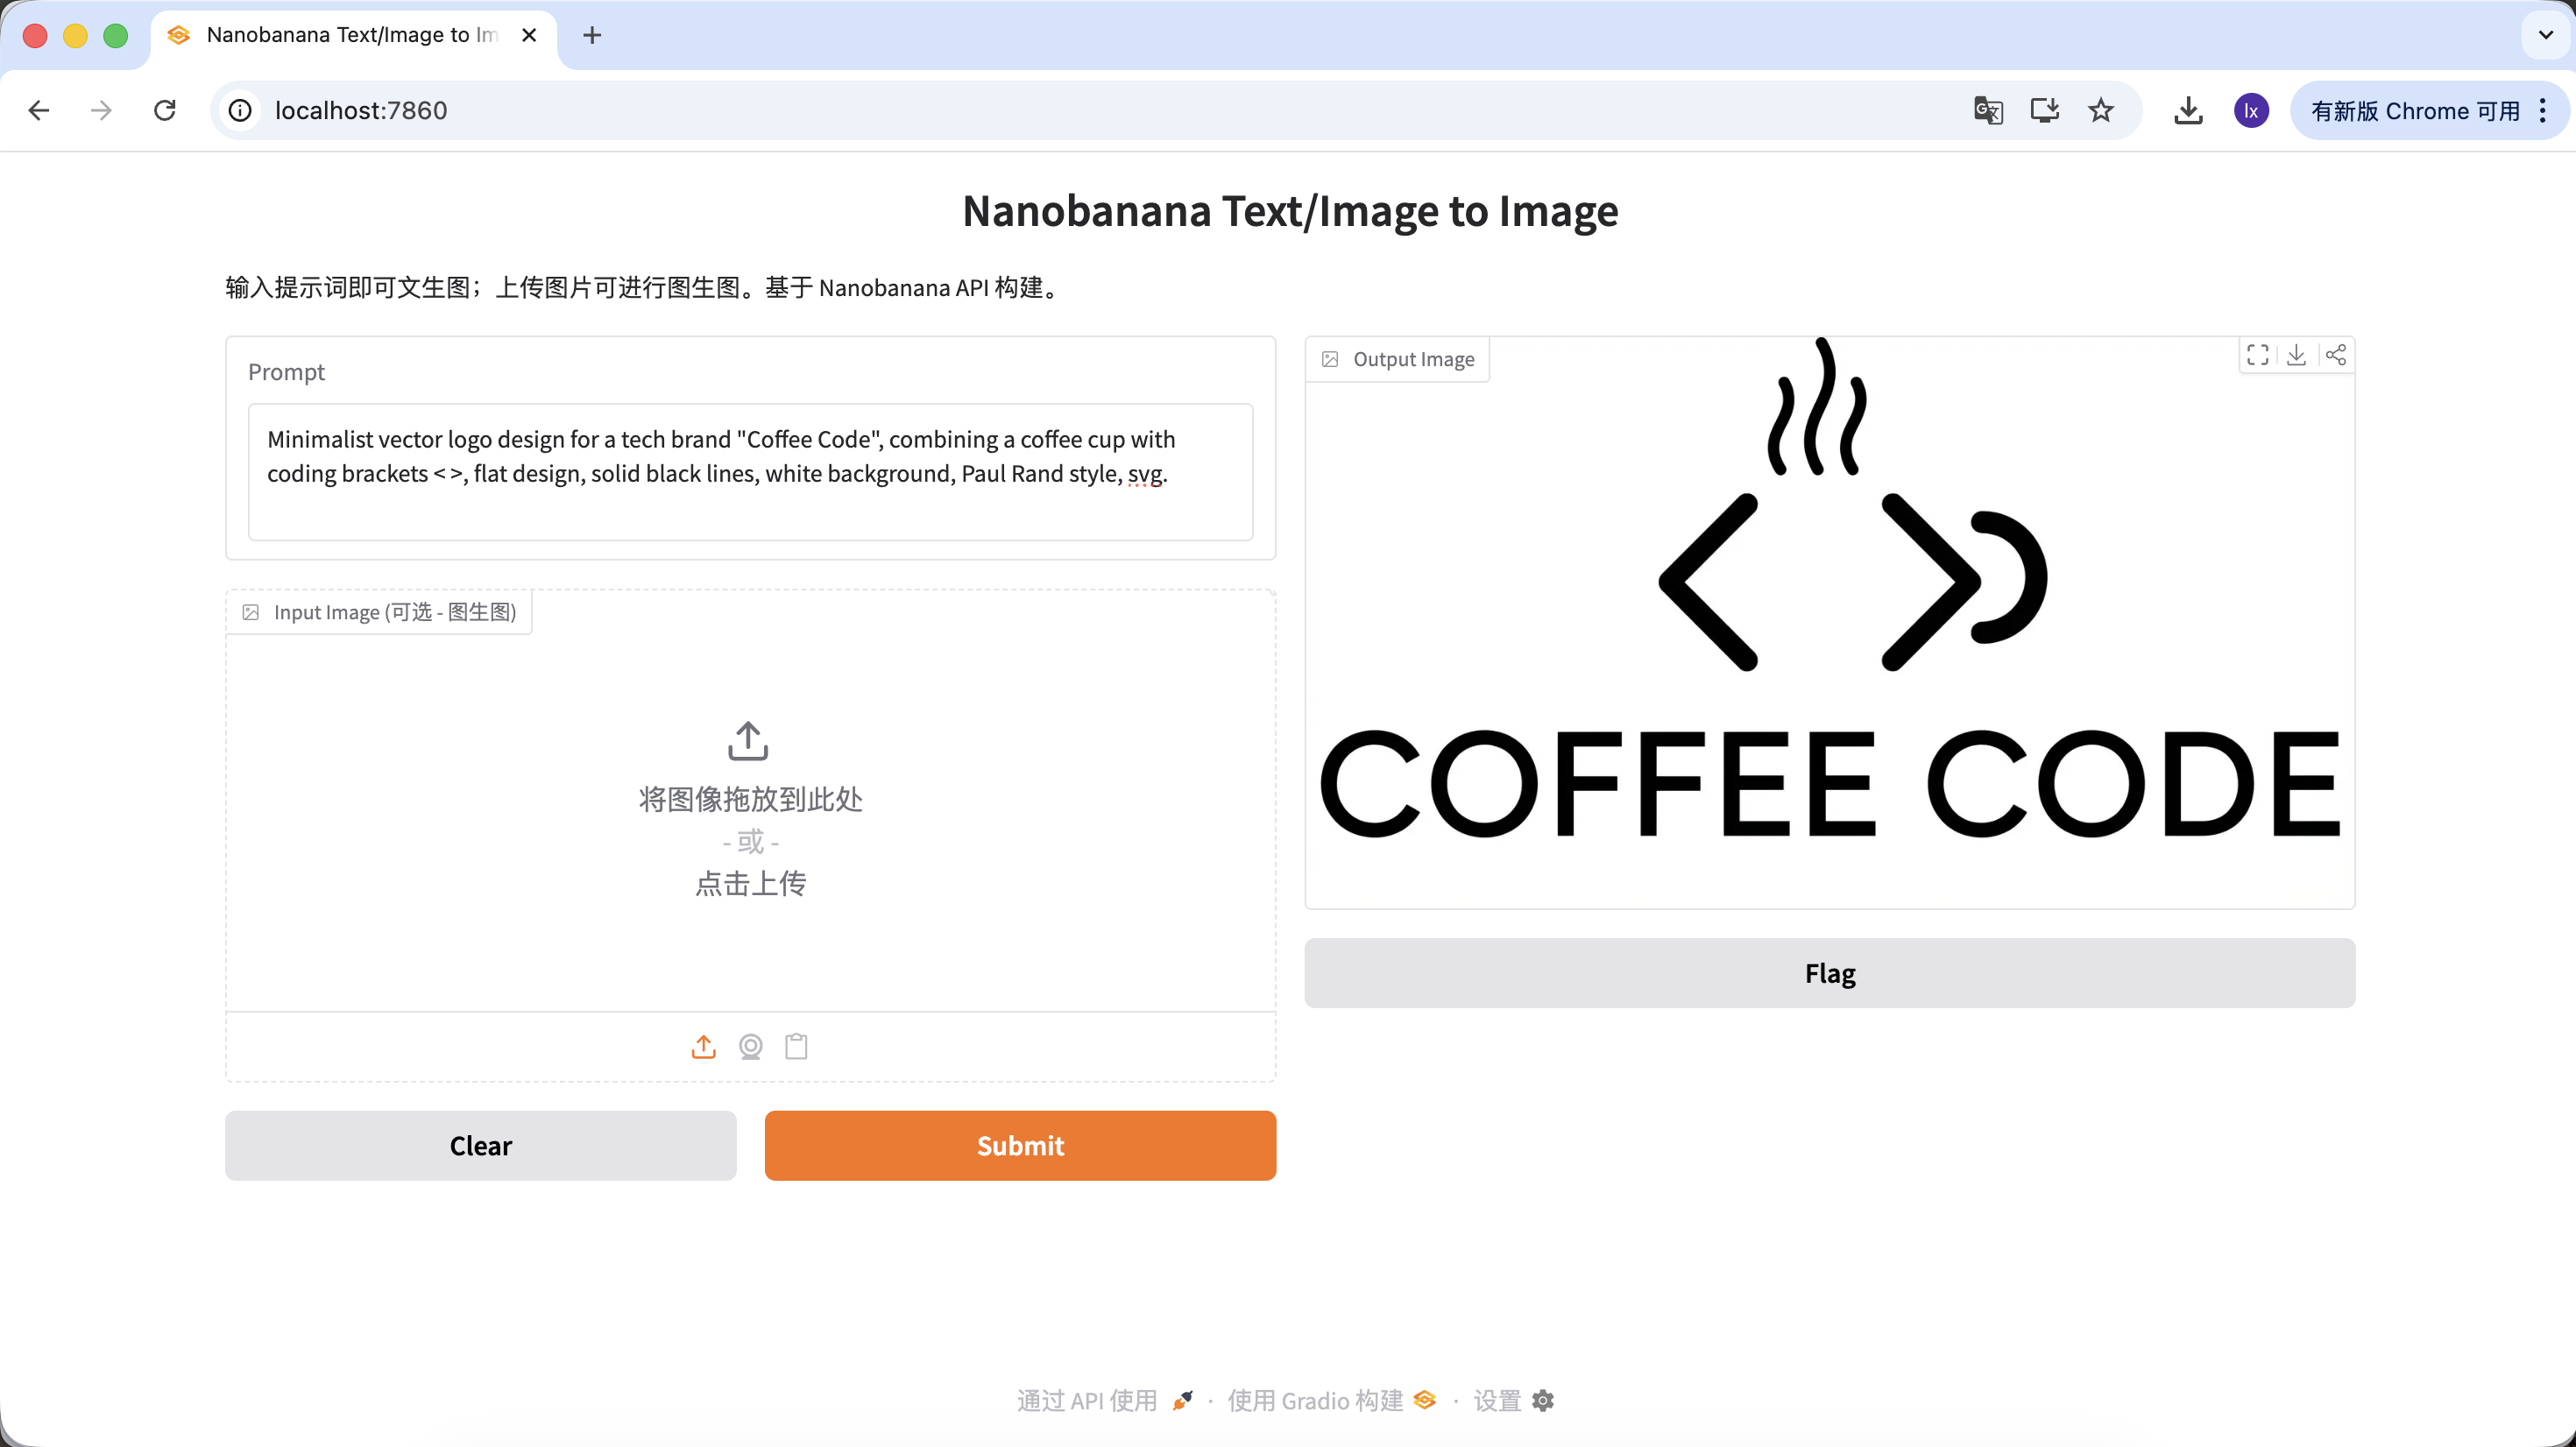Bookmark this page with star icon

tap(2100, 110)
